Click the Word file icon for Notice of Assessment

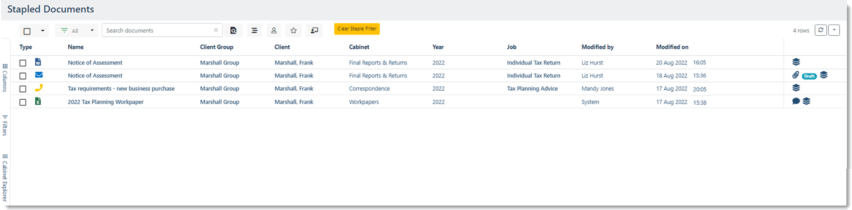click(x=38, y=62)
